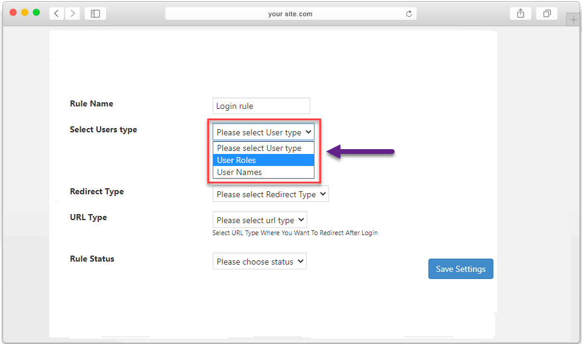
Task: Expand the Redirect Type dropdown
Action: 271,194
